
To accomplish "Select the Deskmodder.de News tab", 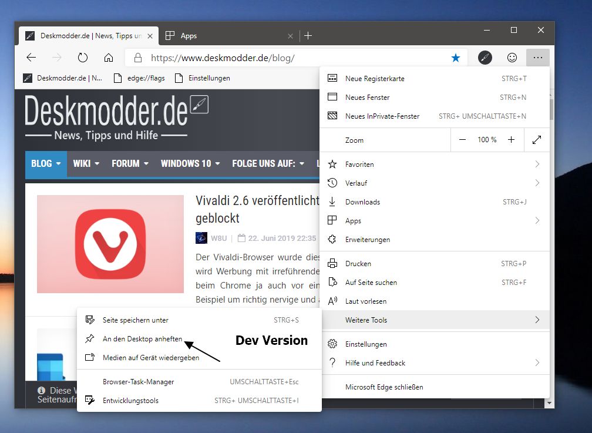I will 89,36.
